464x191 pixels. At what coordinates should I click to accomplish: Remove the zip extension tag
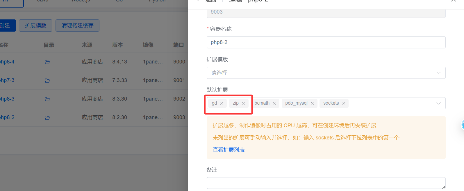point(243,103)
